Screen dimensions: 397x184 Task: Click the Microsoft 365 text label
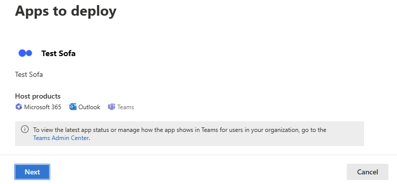coord(43,107)
